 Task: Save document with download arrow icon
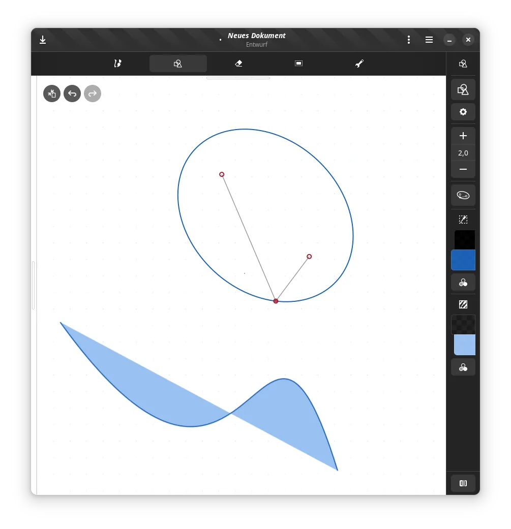[43, 40]
